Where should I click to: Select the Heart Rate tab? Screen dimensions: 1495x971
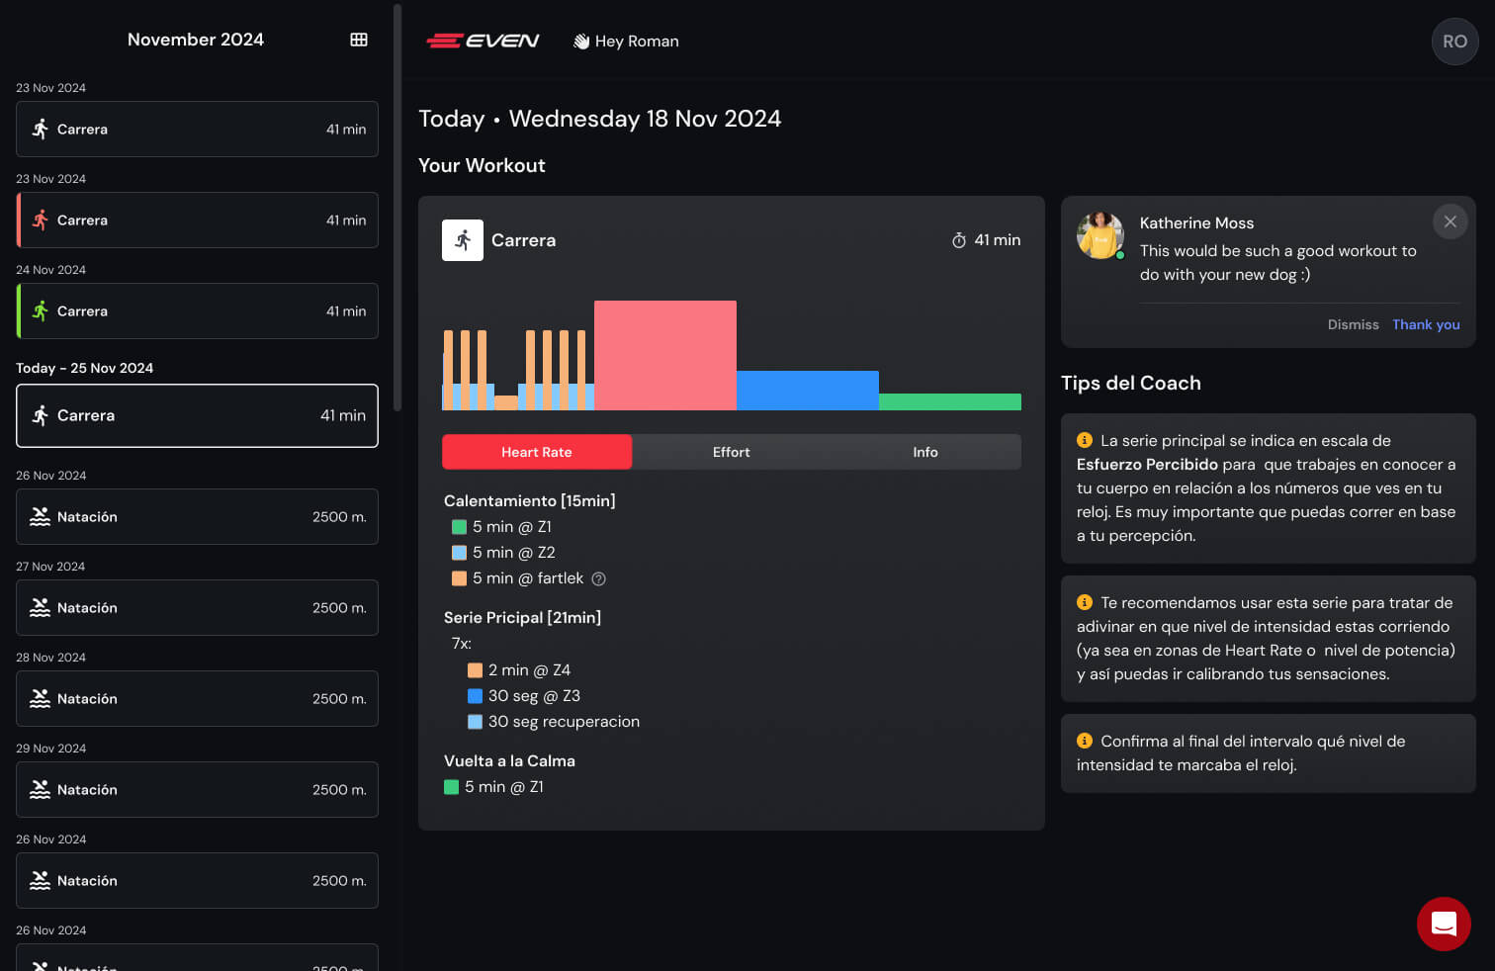click(x=537, y=452)
